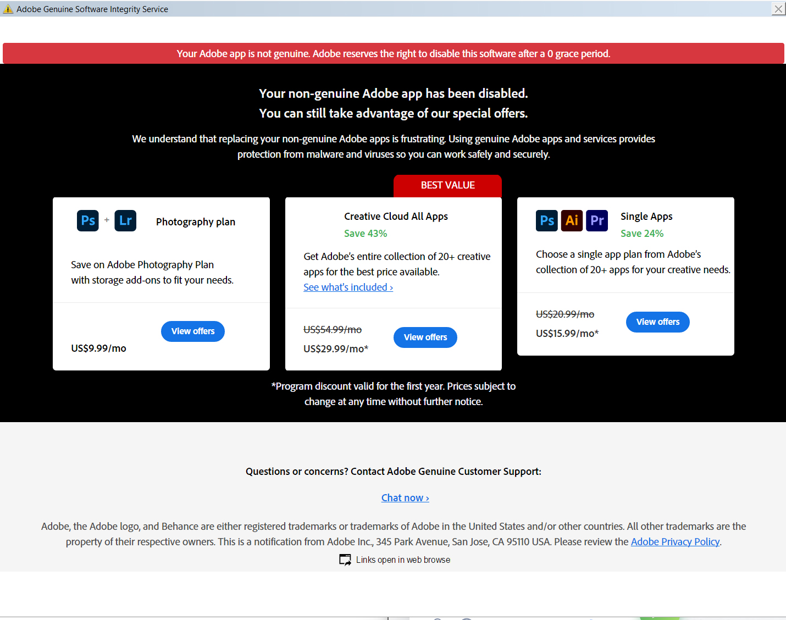The height and width of the screenshot is (620, 786).
Task: Click the web browser icon beside links notice
Action: pyautogui.click(x=345, y=560)
